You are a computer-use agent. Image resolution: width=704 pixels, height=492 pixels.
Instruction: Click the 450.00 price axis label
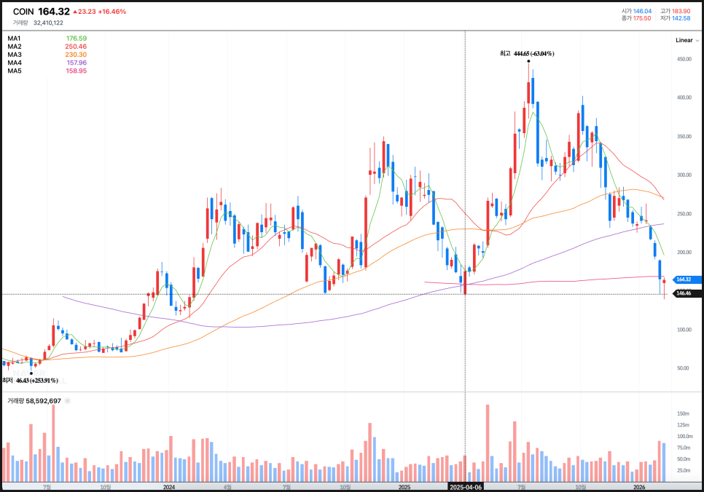[x=683, y=60]
